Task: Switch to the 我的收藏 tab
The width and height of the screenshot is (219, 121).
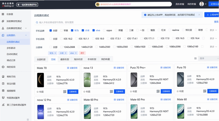Action: tap(105, 59)
